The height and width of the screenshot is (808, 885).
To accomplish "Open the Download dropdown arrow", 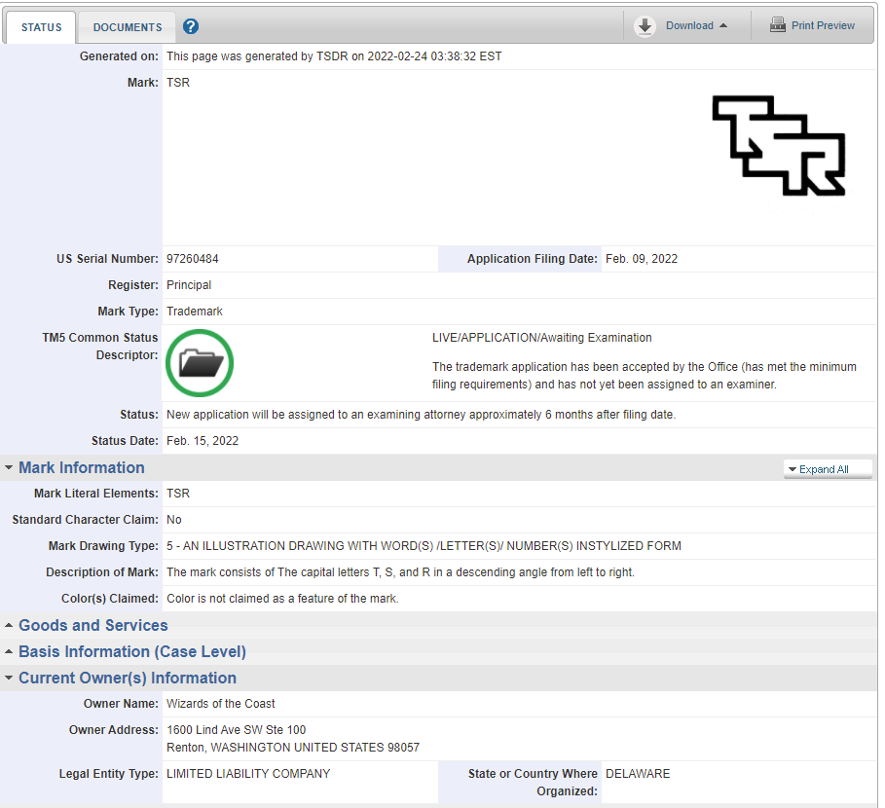I will point(723,26).
